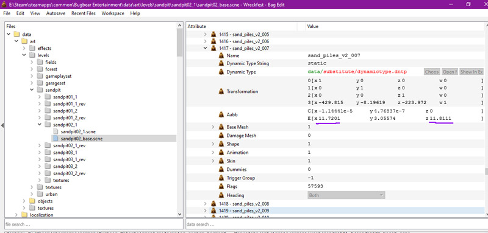
Task: Click the Flags value 57593
Action: pos(315,187)
